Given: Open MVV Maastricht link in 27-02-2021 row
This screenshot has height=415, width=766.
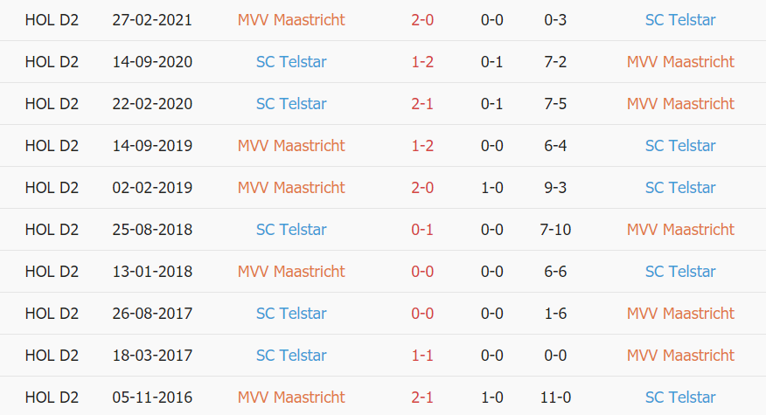Looking at the screenshot, I should click(x=291, y=20).
